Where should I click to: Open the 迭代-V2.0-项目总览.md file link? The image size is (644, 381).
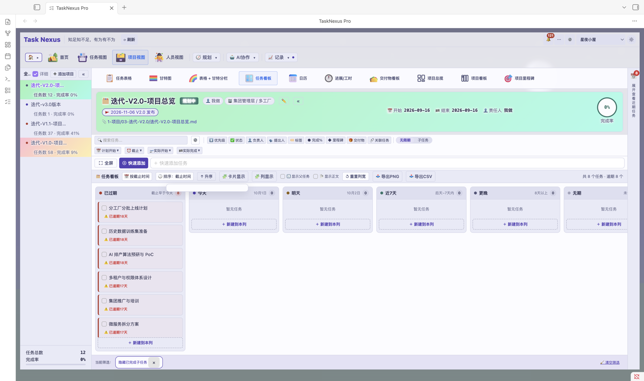click(x=152, y=122)
